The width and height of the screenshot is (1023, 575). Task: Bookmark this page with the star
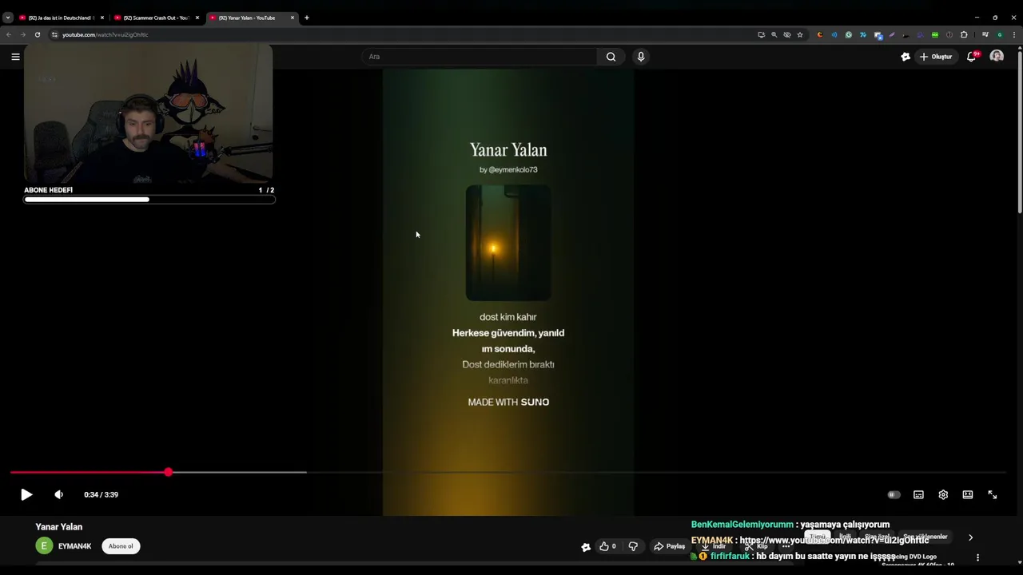(799, 34)
